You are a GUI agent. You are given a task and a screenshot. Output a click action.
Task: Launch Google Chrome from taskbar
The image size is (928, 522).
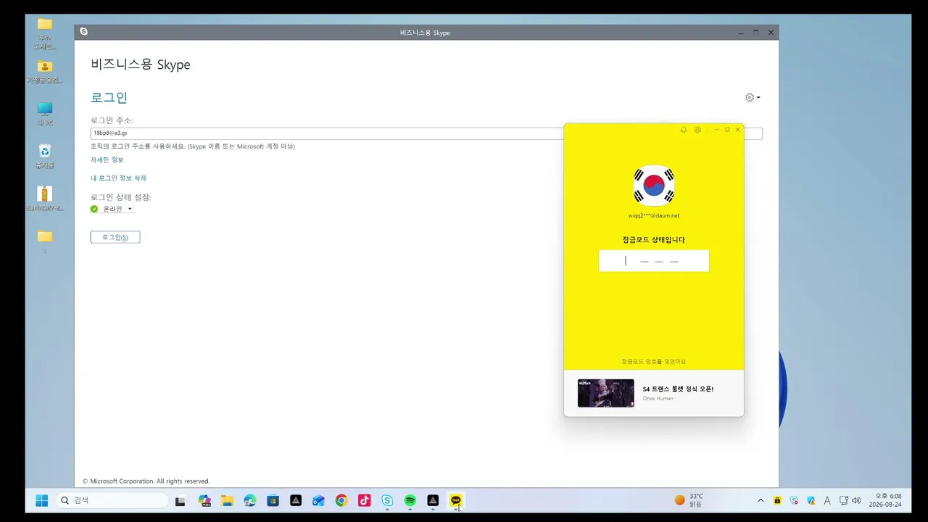[341, 500]
